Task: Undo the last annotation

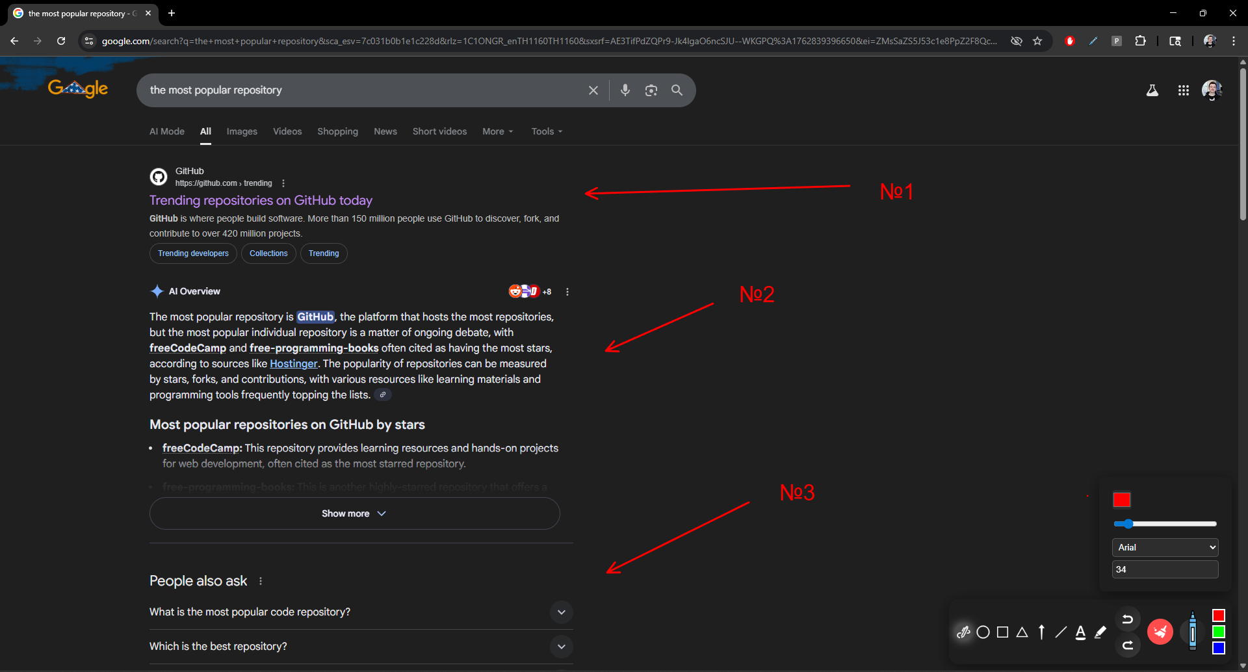Action: 1128,618
